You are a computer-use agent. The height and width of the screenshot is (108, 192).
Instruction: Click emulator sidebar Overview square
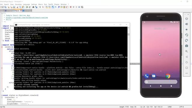pyautogui.click(x=187, y=68)
